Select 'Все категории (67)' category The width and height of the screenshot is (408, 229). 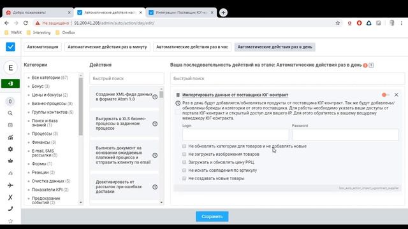point(50,78)
